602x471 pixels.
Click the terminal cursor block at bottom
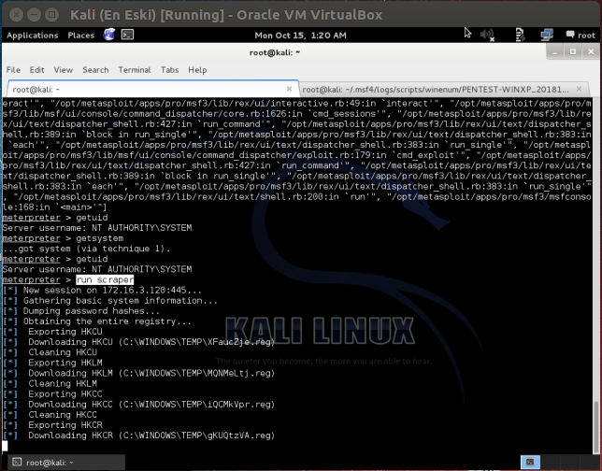[5, 446]
